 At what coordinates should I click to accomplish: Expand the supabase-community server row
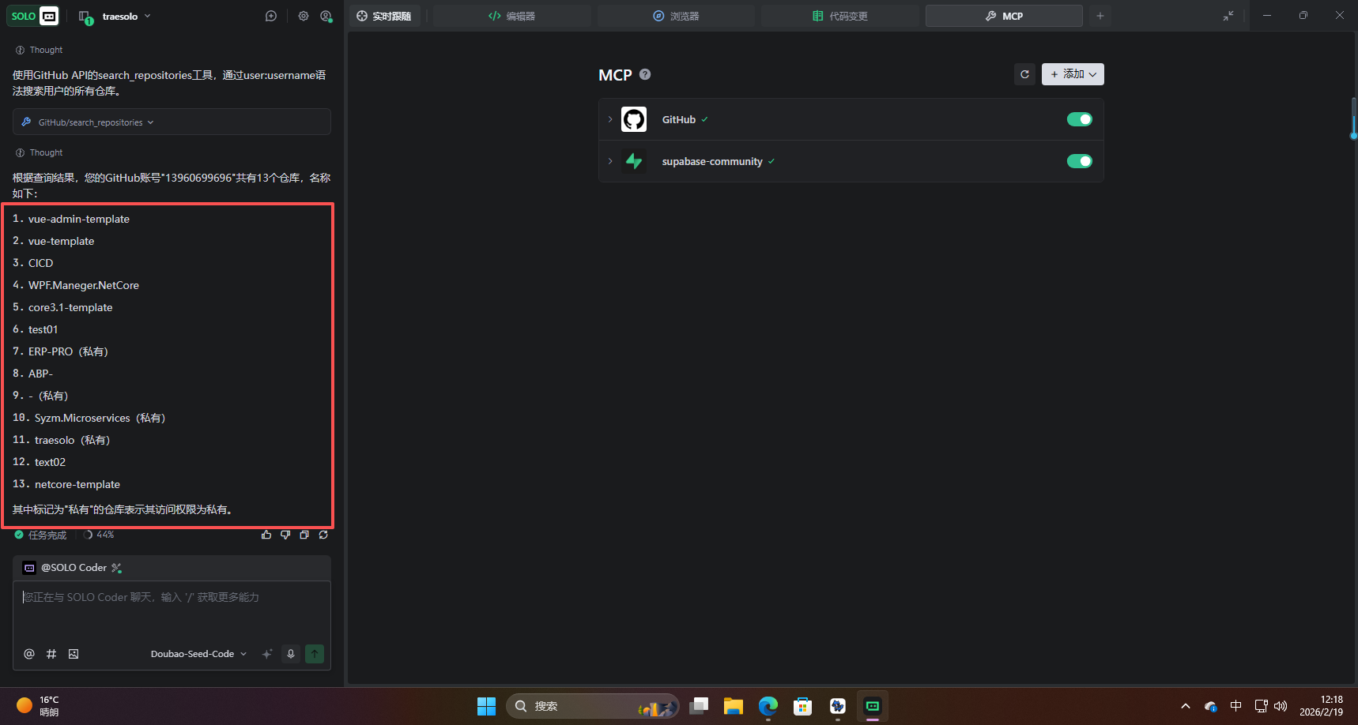tap(610, 161)
